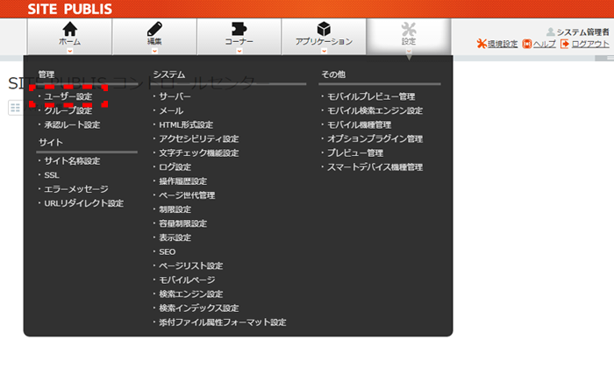Click the ヘルプ lifebuoy icon
Viewport: 614px width, 368px height.
pyautogui.click(x=527, y=44)
